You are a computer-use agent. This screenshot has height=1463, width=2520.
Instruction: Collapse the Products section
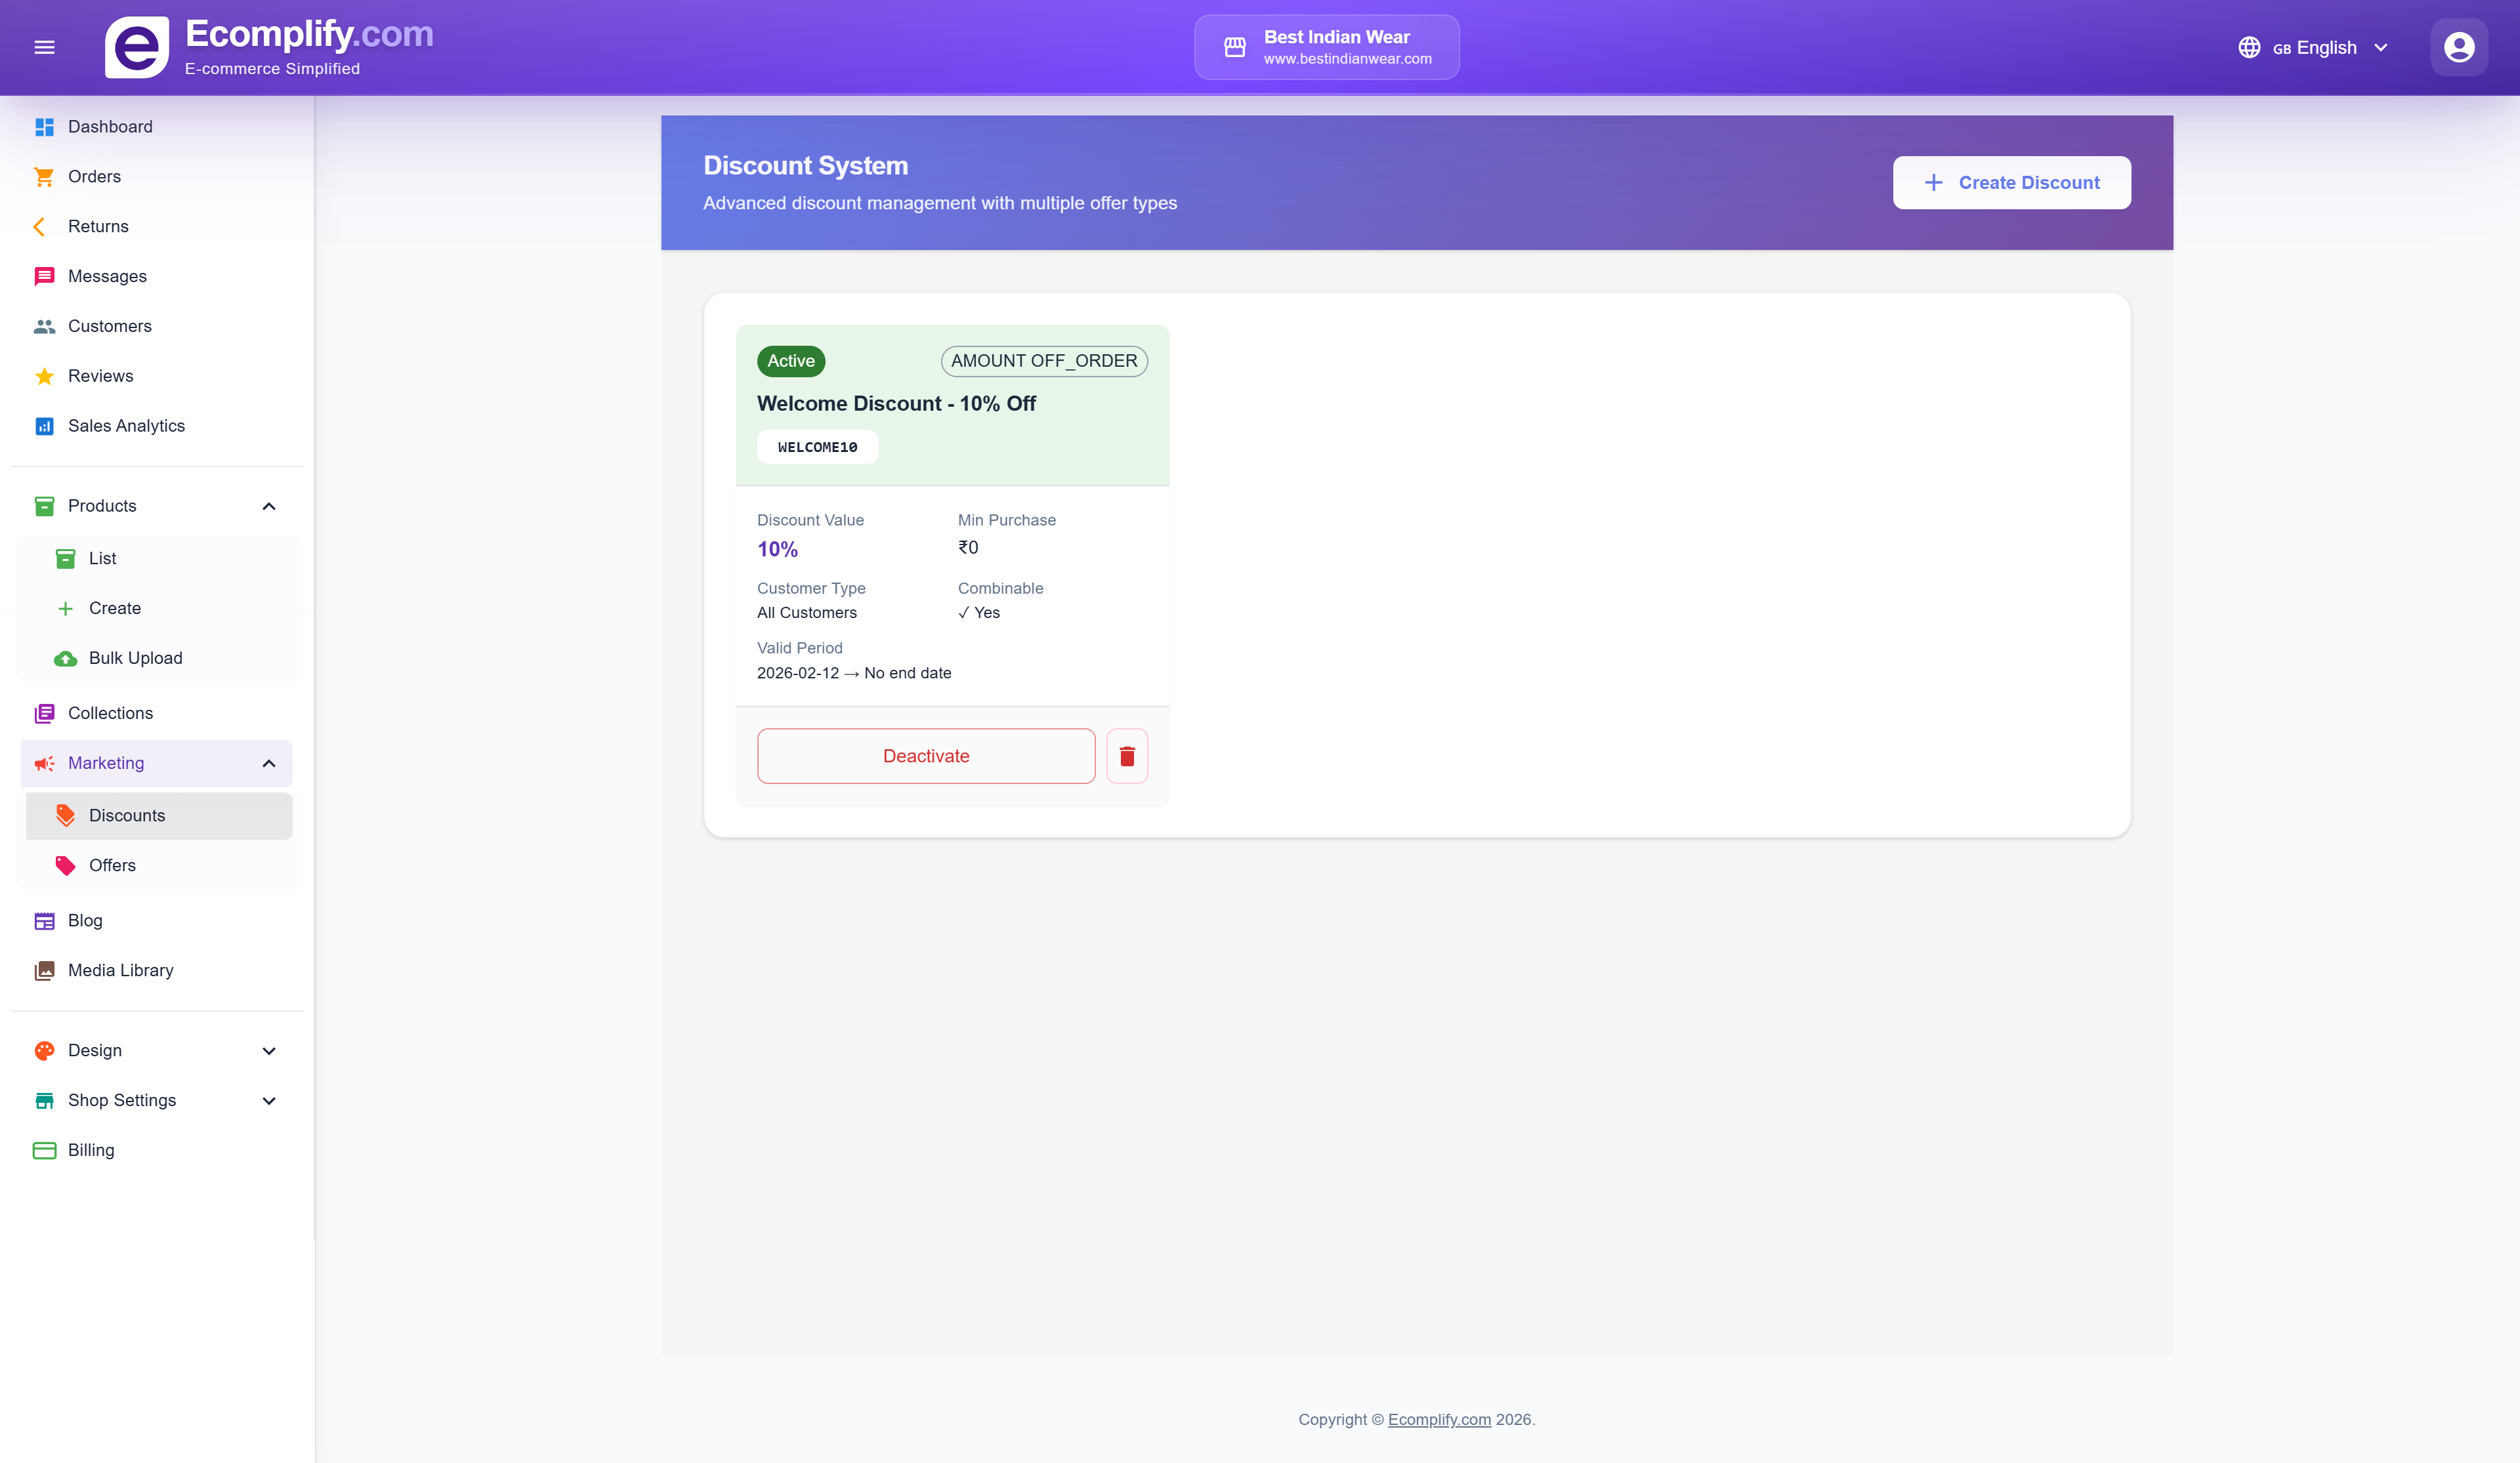click(268, 506)
